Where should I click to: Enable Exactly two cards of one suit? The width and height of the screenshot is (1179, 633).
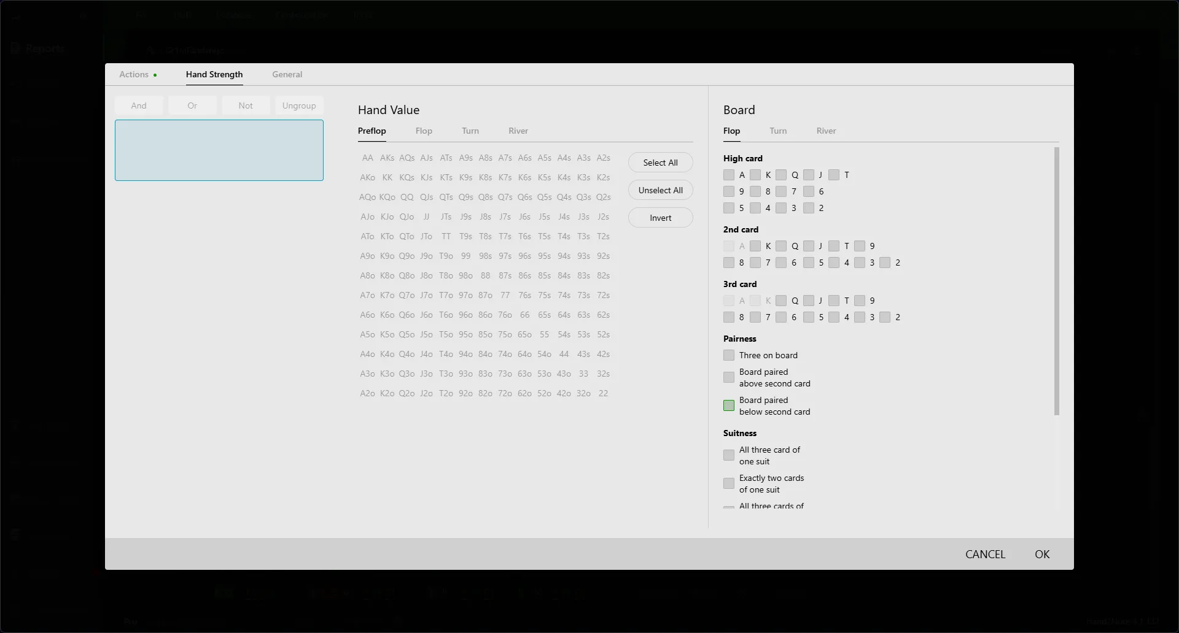click(x=729, y=483)
